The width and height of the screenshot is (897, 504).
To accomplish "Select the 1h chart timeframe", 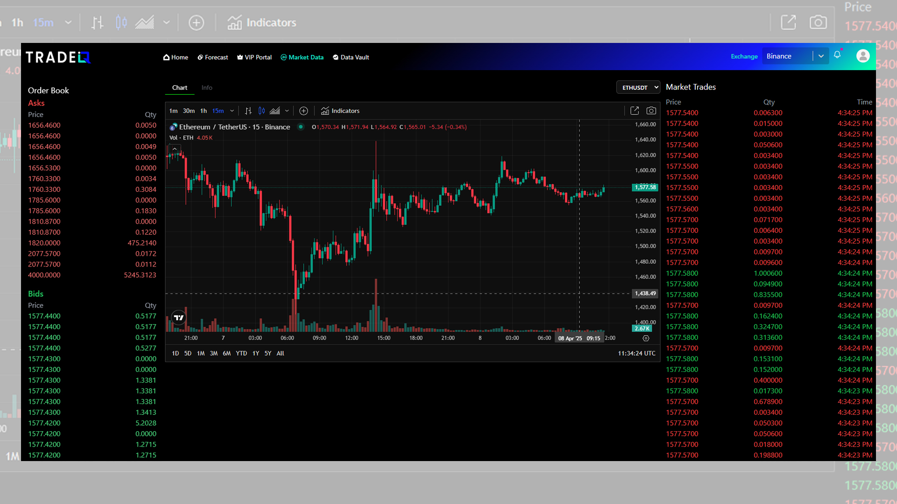I will tap(203, 111).
